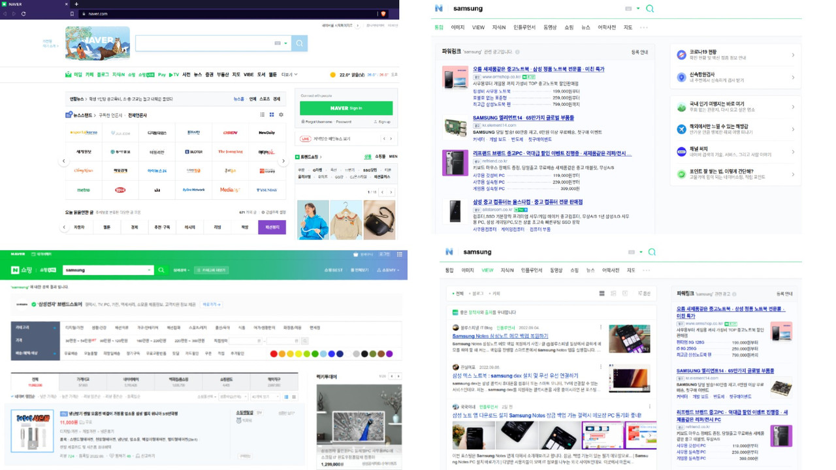This screenshot has height=470, width=836.
Task: Click magnifier search button in shopping header
Action: pos(161,270)
